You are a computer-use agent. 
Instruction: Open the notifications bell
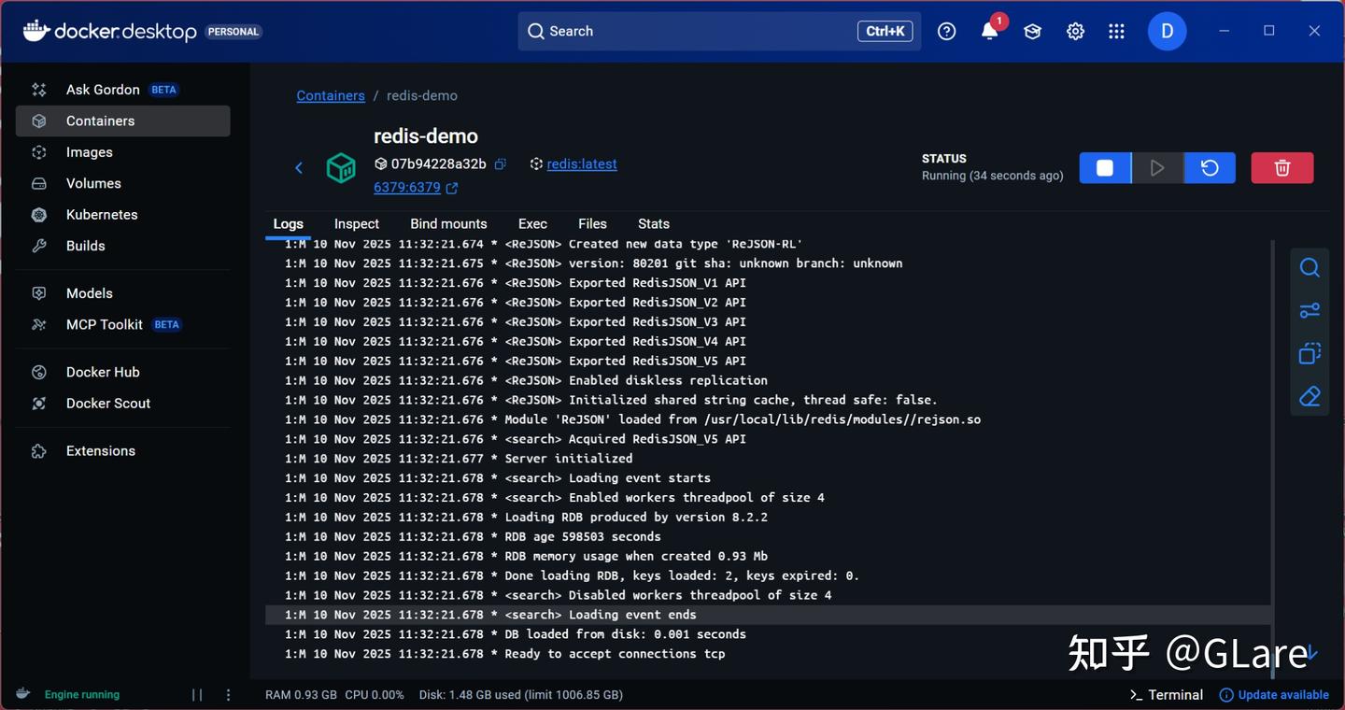(990, 31)
